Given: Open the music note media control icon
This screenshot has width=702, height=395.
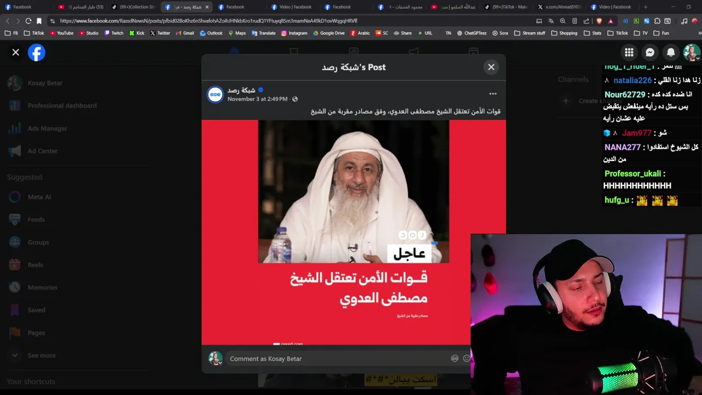Looking at the screenshot, I should coord(684,21).
